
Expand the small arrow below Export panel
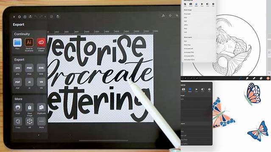(39, 135)
